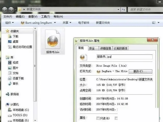Expand the Burn using ImgBurn dropdown arrow
Image resolution: width=163 pixels, height=122 pixels.
[55, 23]
